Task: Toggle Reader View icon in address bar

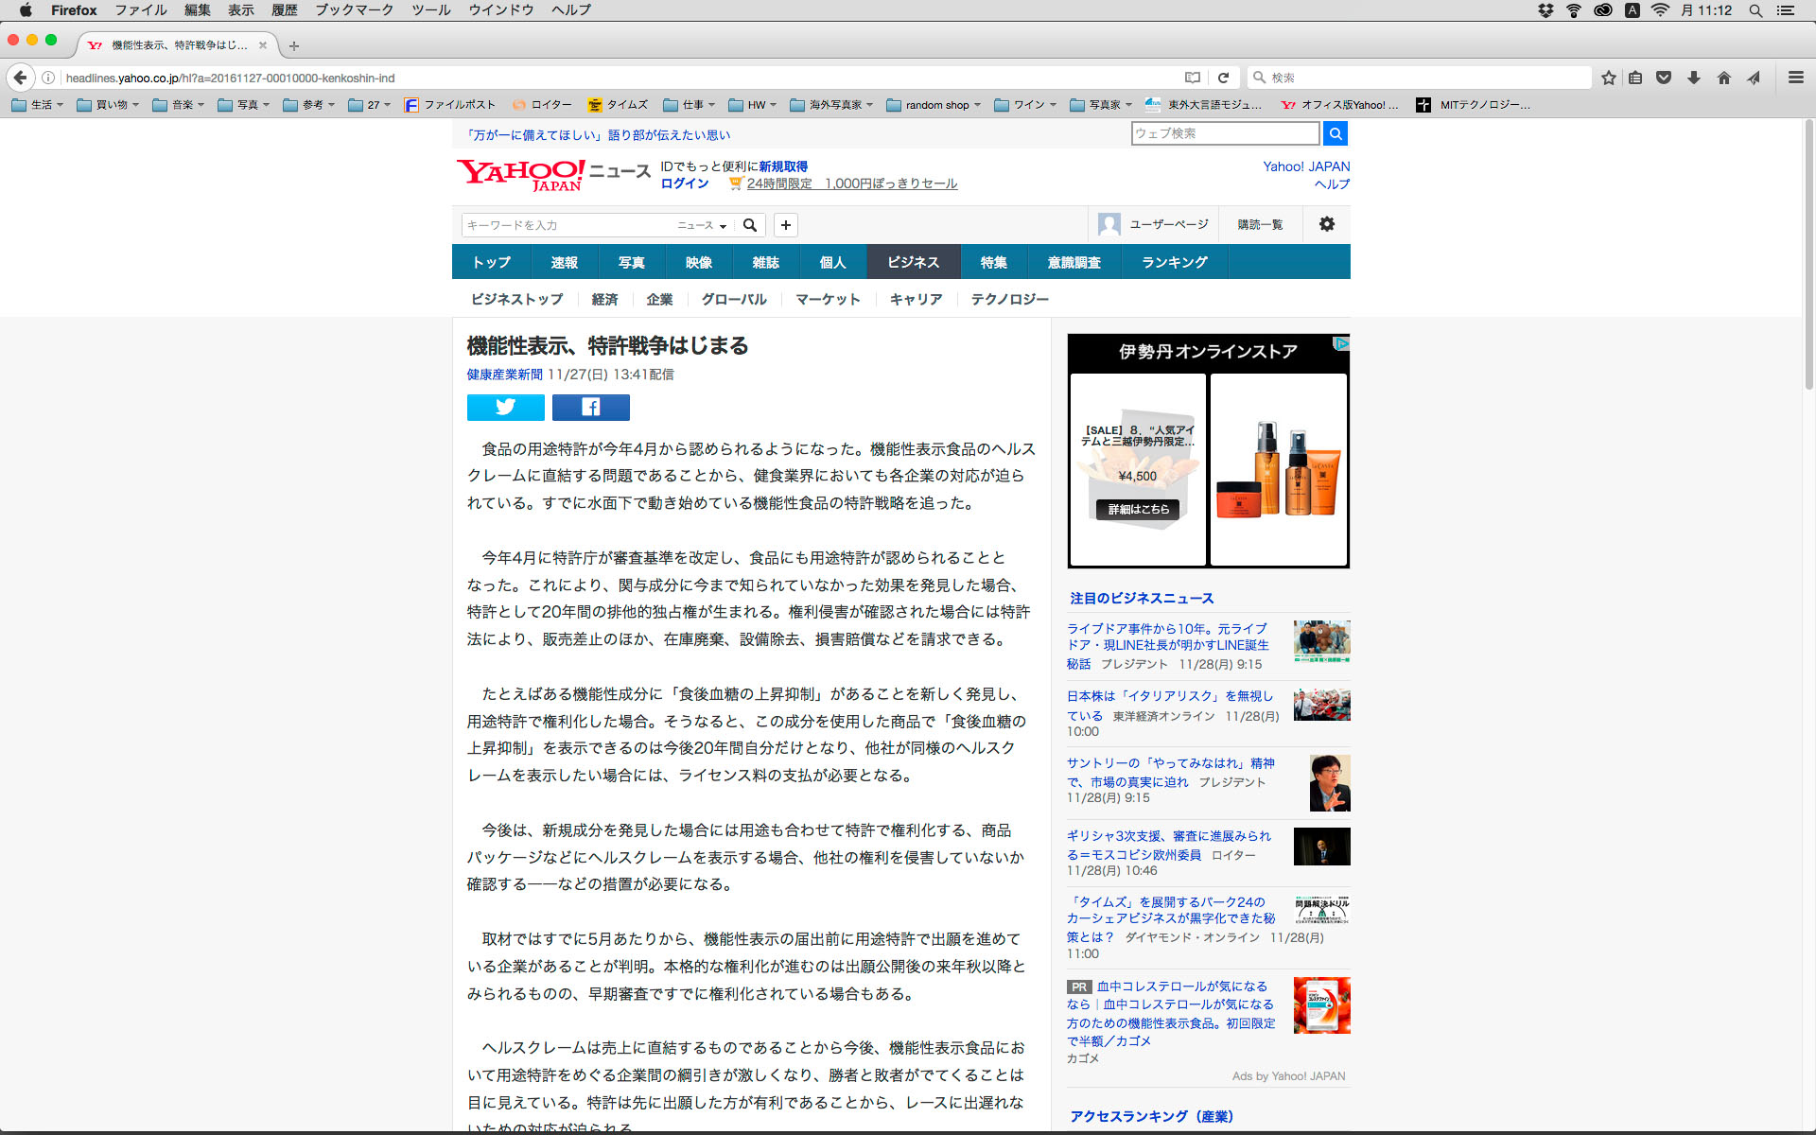Action: click(x=1192, y=78)
